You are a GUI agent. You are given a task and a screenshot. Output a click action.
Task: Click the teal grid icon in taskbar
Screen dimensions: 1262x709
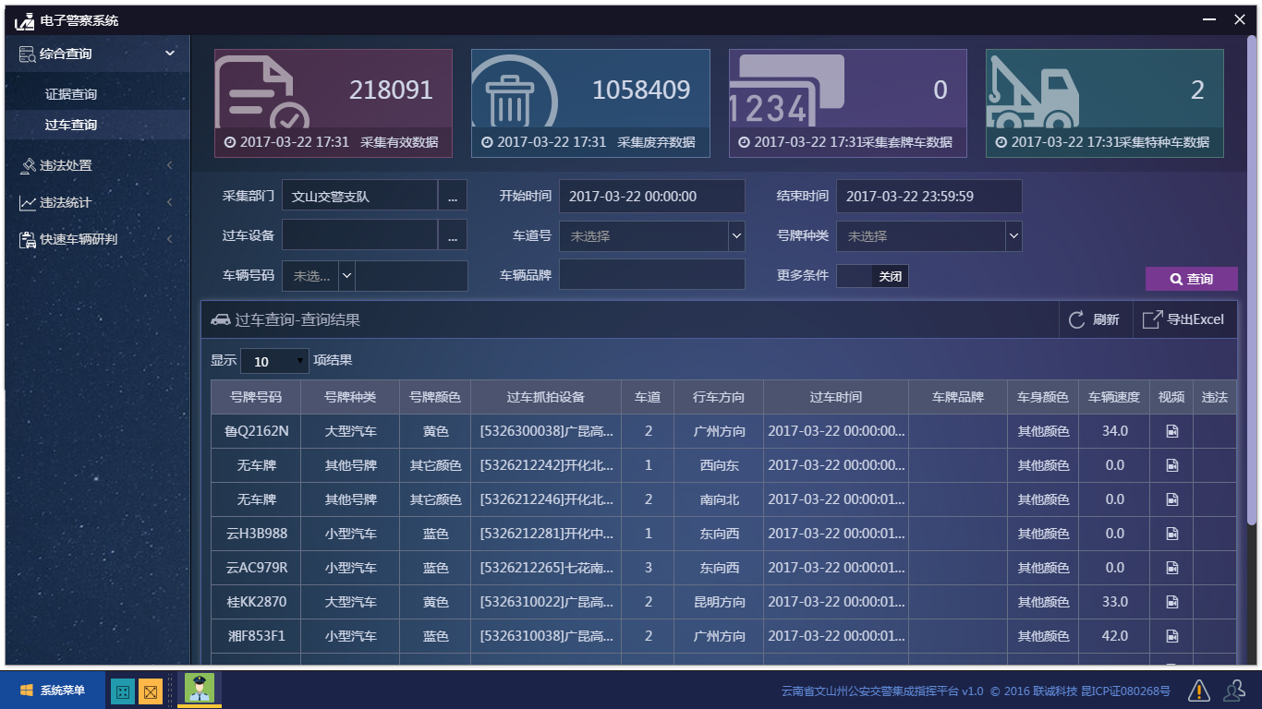pos(122,691)
